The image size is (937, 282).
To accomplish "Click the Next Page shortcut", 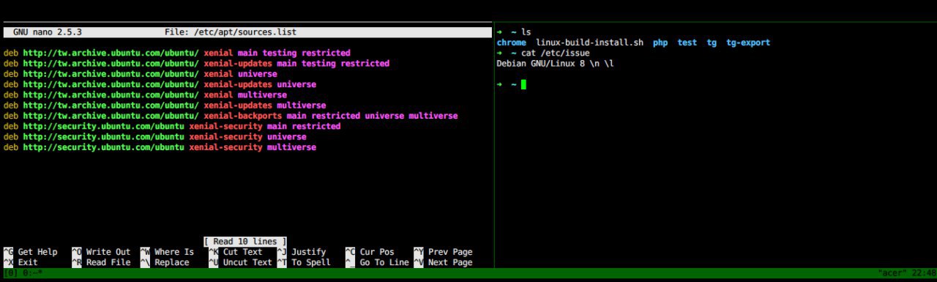I will click(443, 262).
